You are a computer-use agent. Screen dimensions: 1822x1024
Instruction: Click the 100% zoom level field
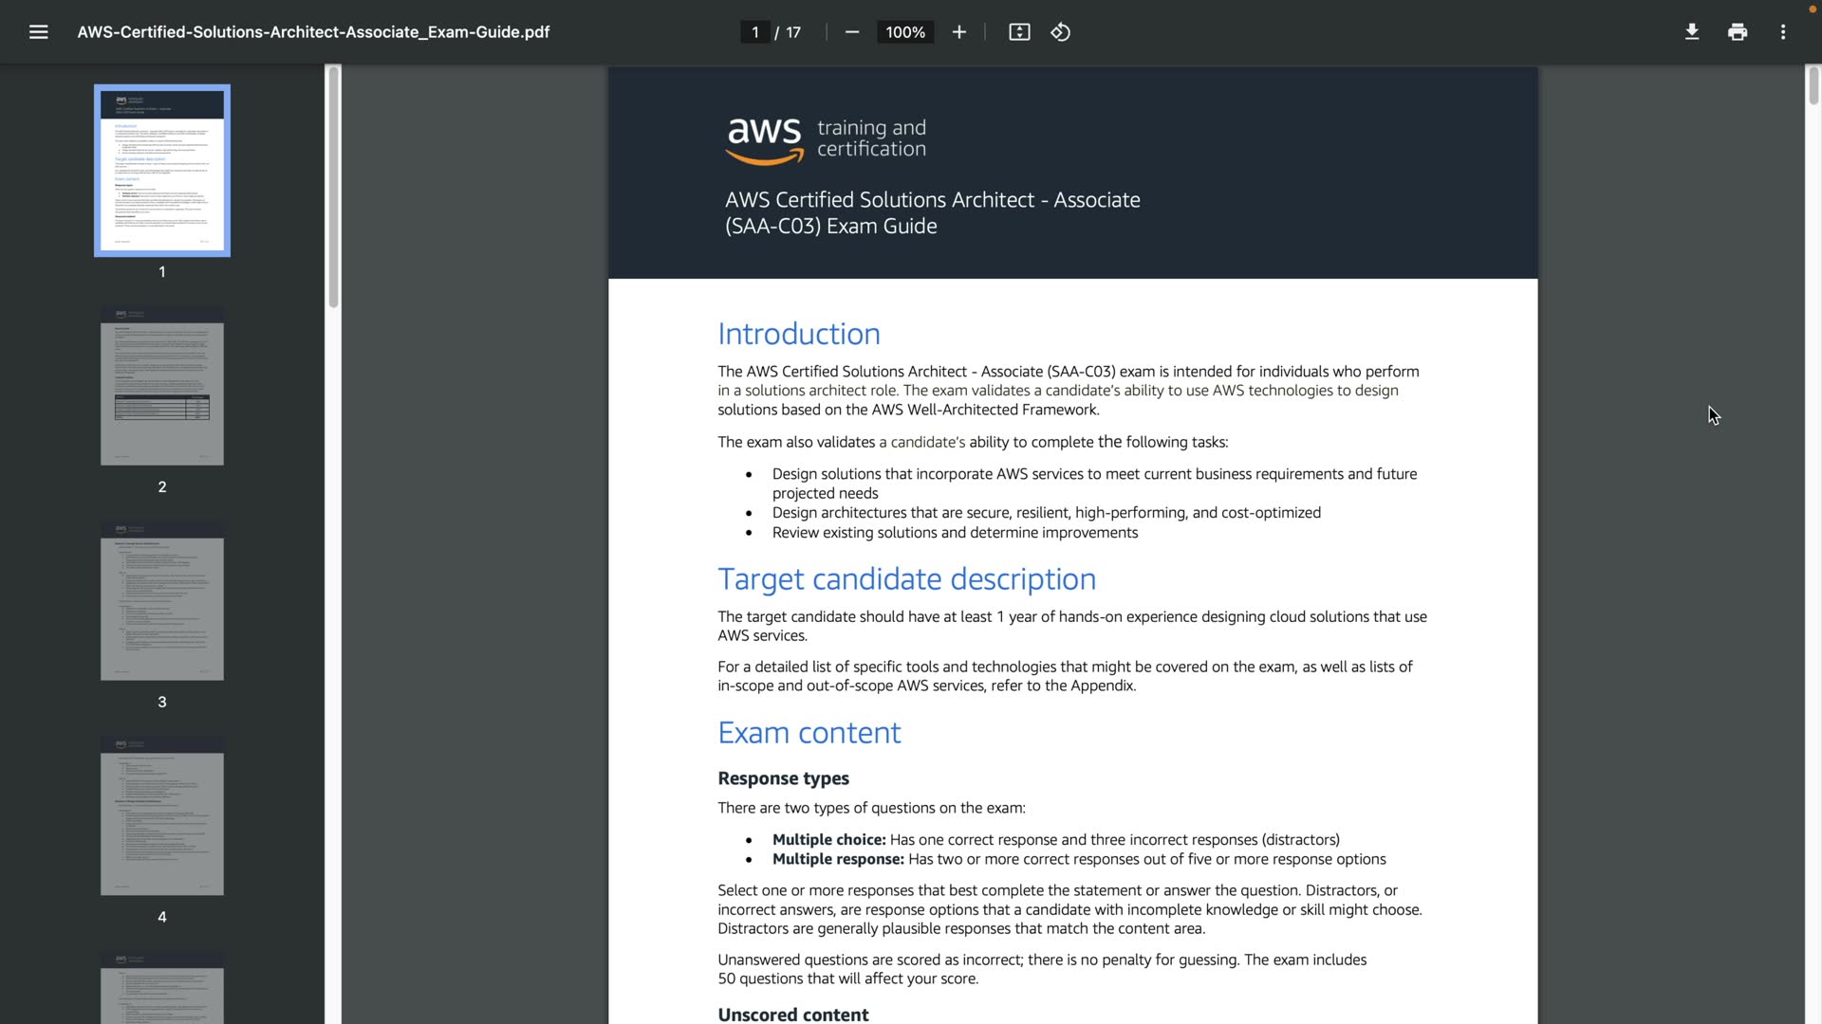[x=904, y=32]
